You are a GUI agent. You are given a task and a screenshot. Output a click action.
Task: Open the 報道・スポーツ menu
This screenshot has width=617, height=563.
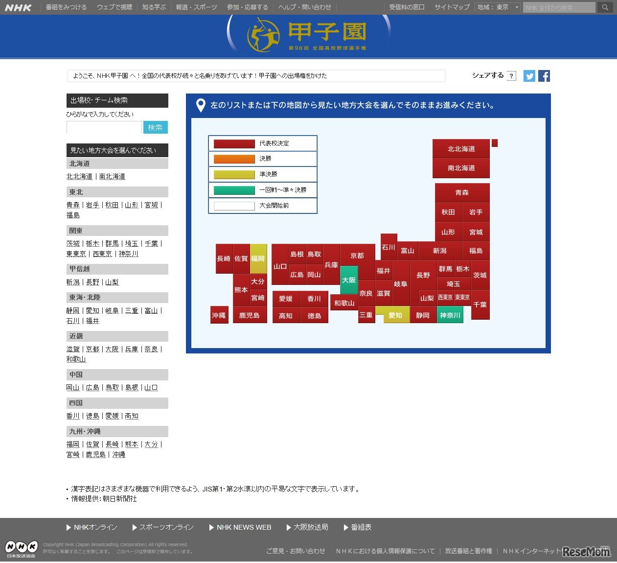click(x=195, y=7)
